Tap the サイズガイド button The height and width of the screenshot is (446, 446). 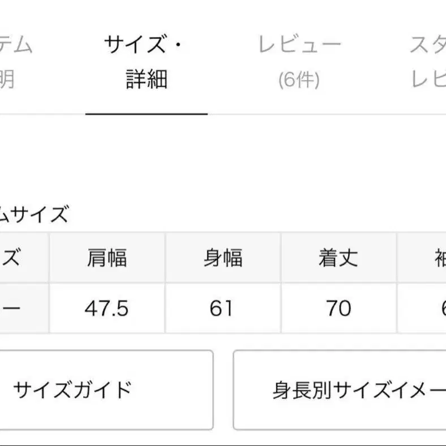pos(106,390)
